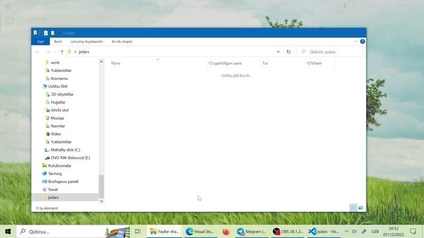
Task: Select Kutubxonalar in navigation pane
Action: click(60, 166)
